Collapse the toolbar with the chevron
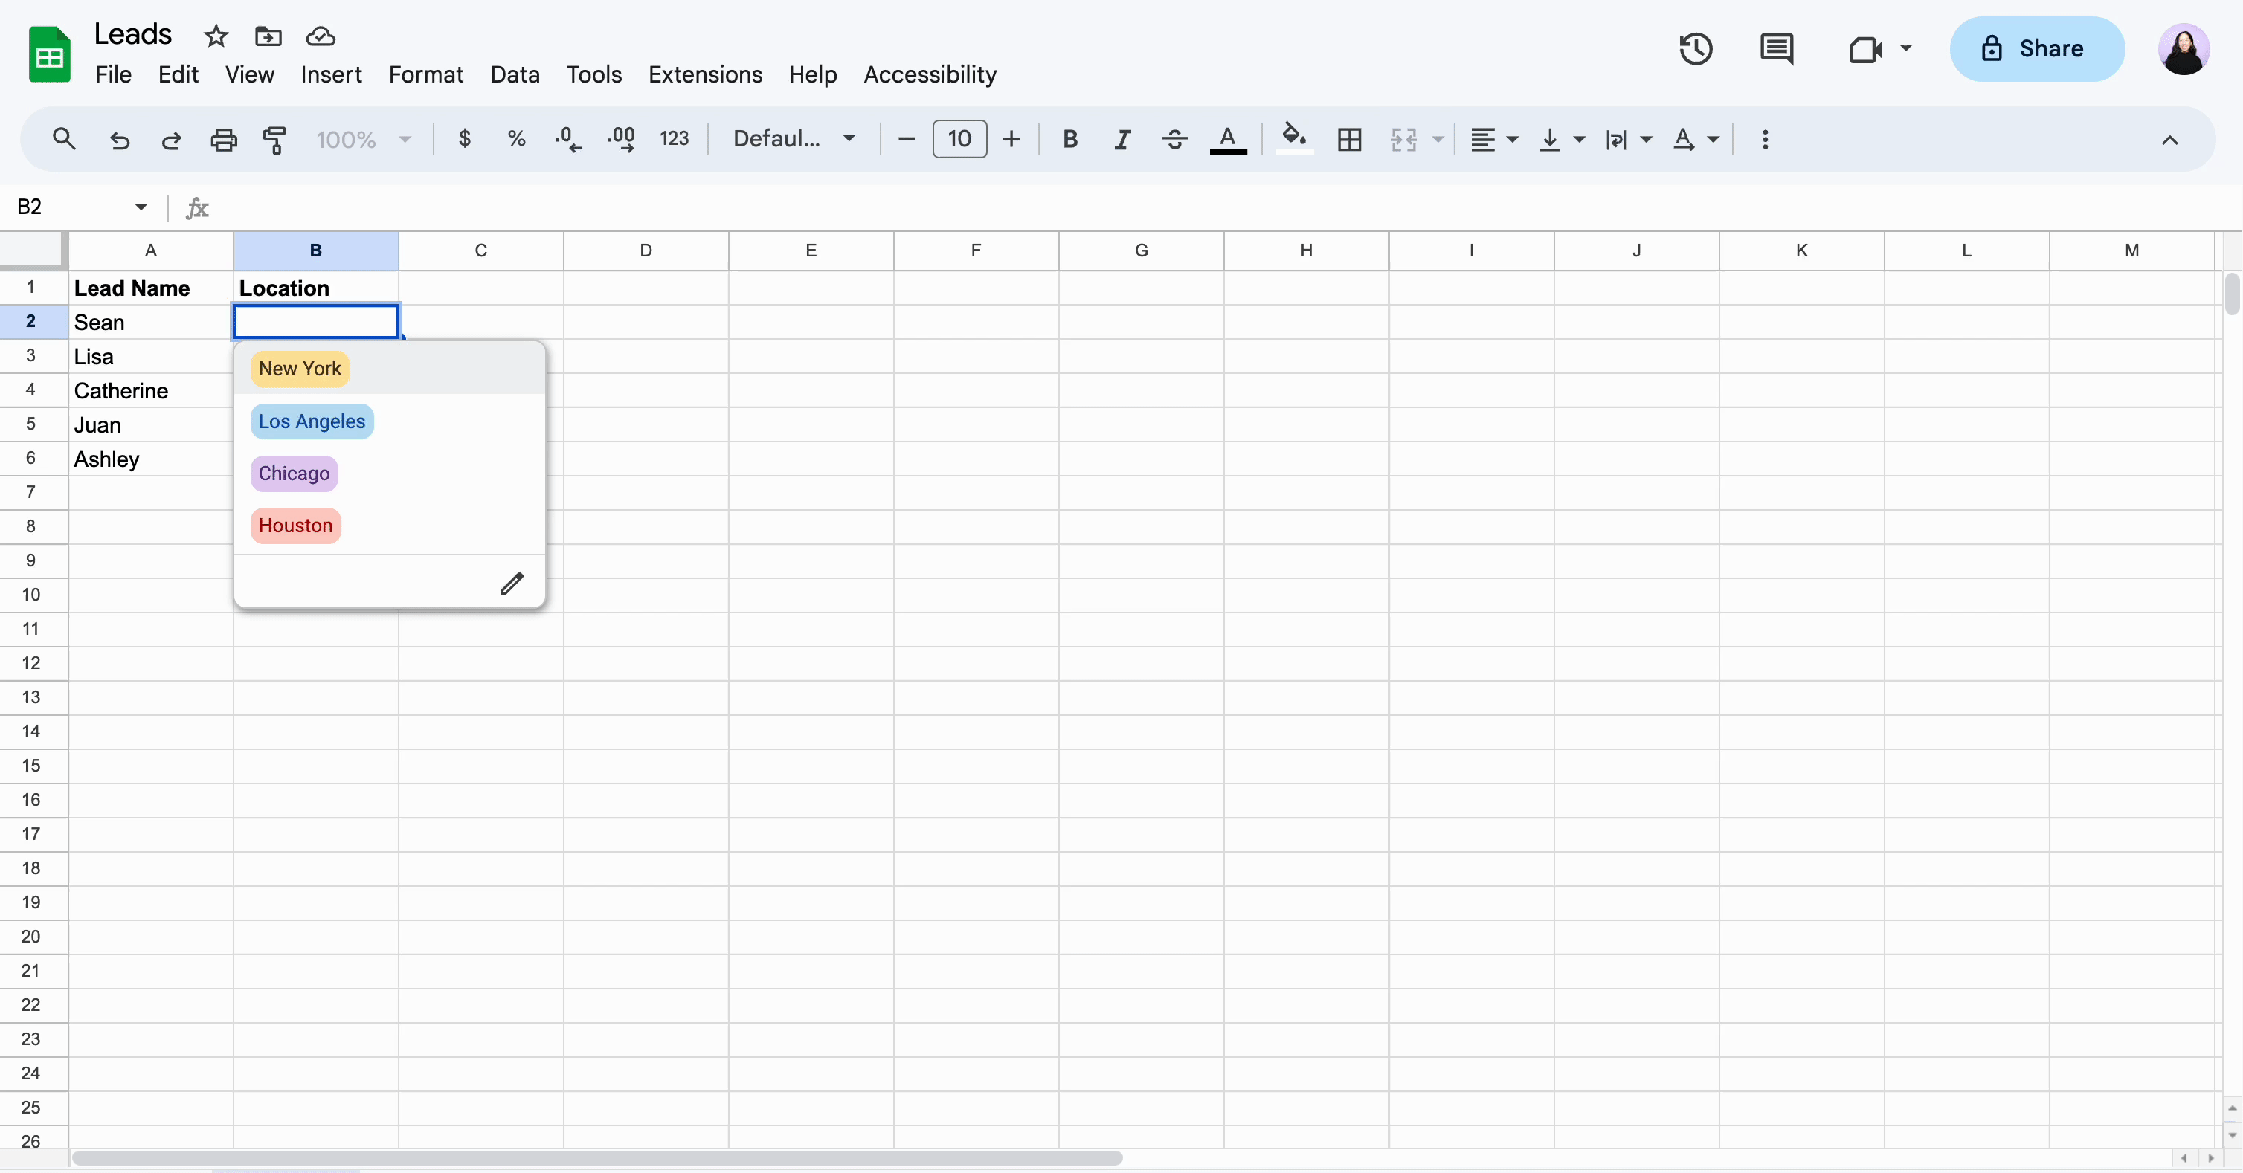This screenshot has width=2243, height=1173. (x=2170, y=140)
